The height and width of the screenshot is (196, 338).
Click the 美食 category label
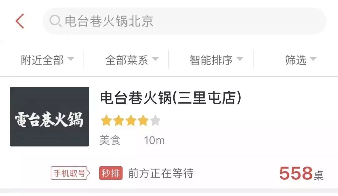tap(110, 140)
